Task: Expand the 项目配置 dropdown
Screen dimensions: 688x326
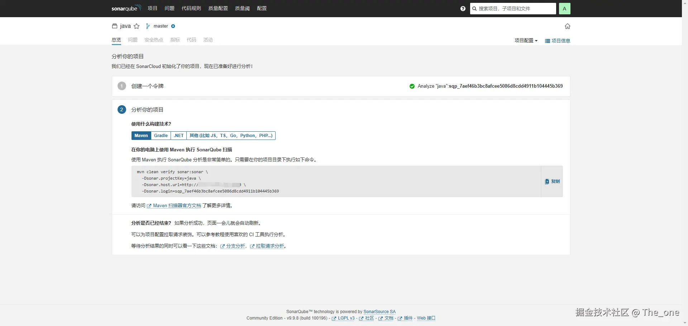Action: [526, 41]
